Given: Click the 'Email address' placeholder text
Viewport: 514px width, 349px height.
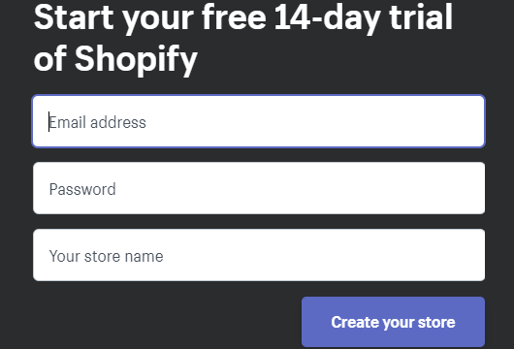Looking at the screenshot, I should (98, 122).
